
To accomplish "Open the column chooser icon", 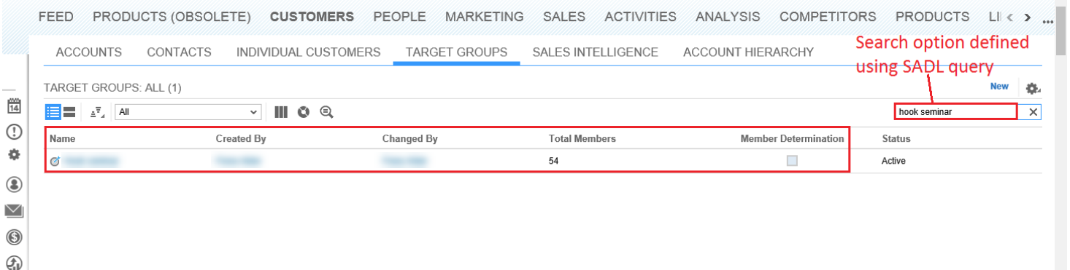I will tap(281, 112).
